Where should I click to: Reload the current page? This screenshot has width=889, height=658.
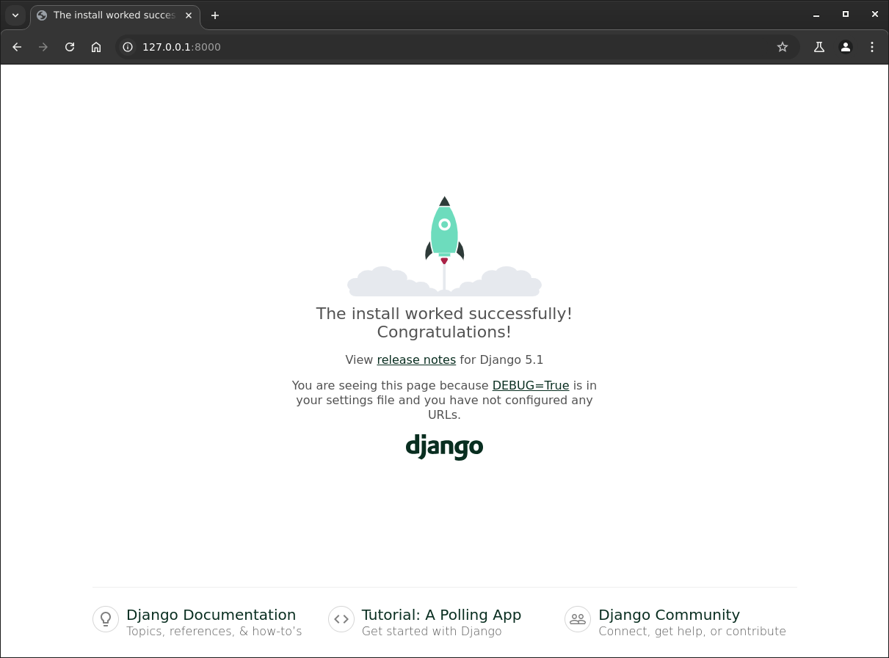point(70,47)
